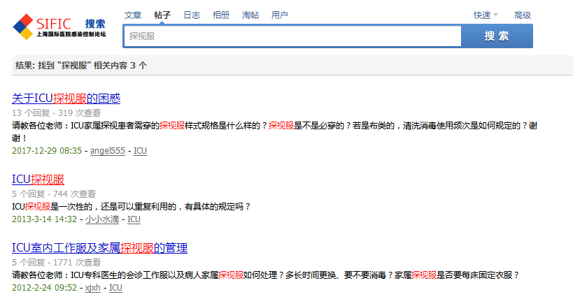This screenshot has height=306, width=573.
Task: Open ICU forum link of 2017 post
Action: tap(140, 151)
